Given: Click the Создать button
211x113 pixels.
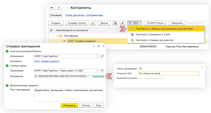Looking at the screenshot, I should pyautogui.click(x=56, y=23).
